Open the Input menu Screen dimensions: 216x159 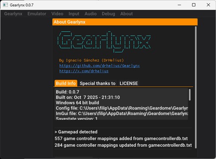pos(74,14)
